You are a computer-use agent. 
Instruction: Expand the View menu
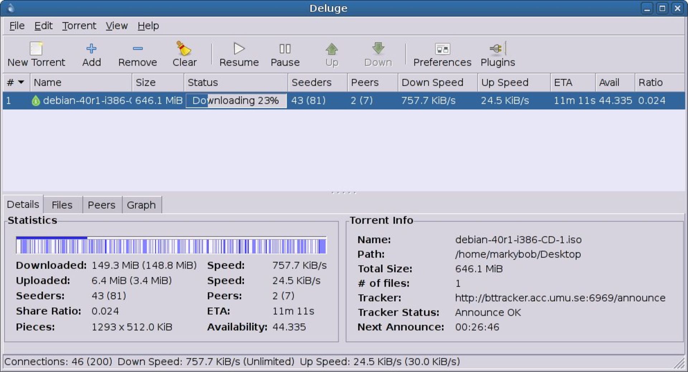pyautogui.click(x=116, y=26)
